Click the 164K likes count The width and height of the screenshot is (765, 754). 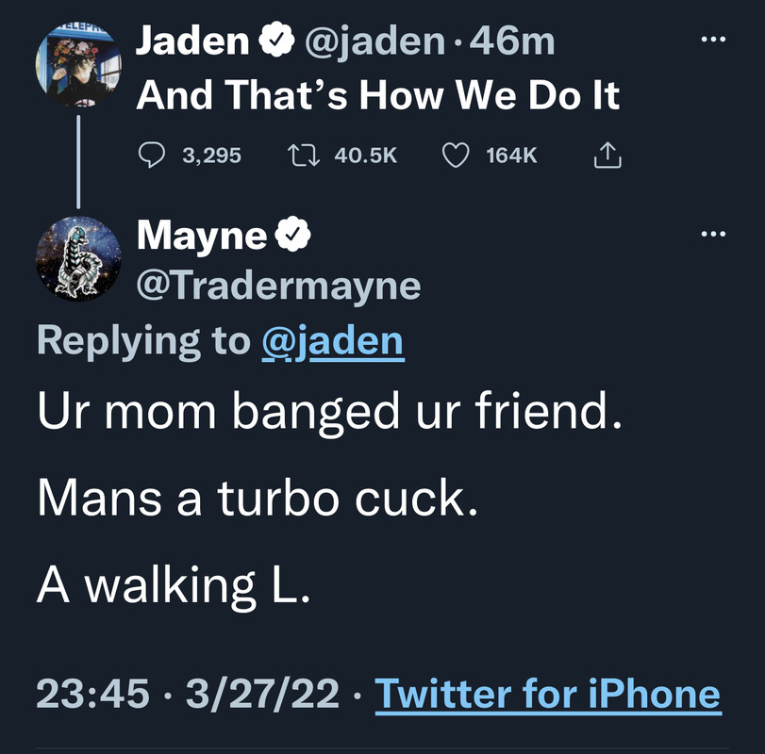[x=511, y=155]
